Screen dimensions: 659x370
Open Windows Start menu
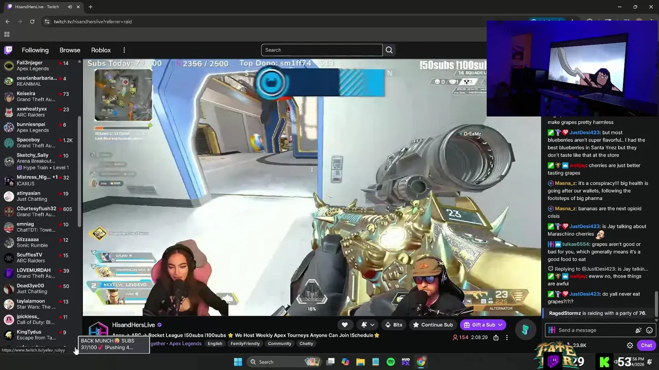click(238, 362)
